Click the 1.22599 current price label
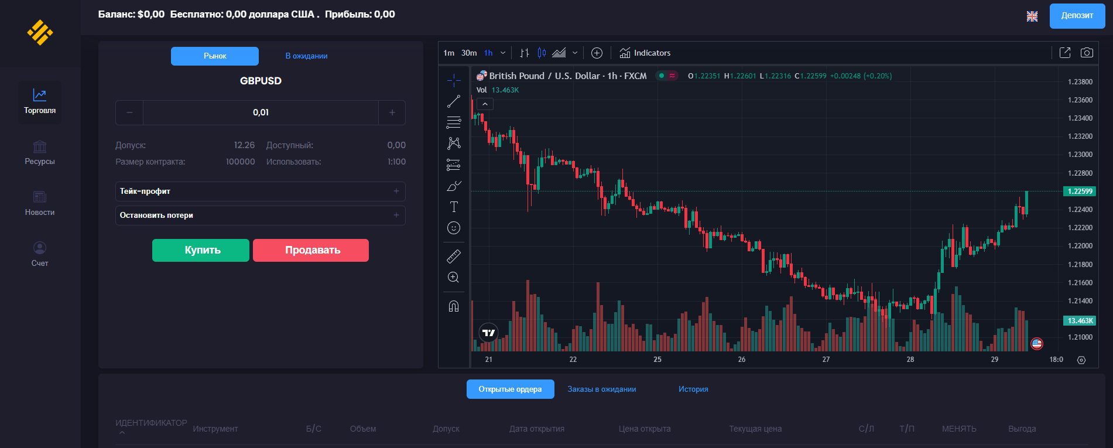This screenshot has height=448, width=1113. tap(1080, 191)
